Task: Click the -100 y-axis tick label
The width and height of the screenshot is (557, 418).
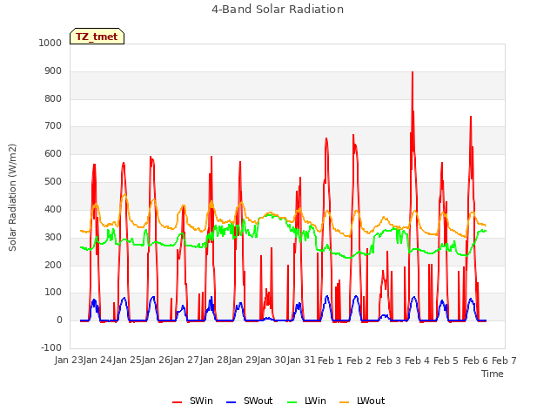Action: point(51,347)
